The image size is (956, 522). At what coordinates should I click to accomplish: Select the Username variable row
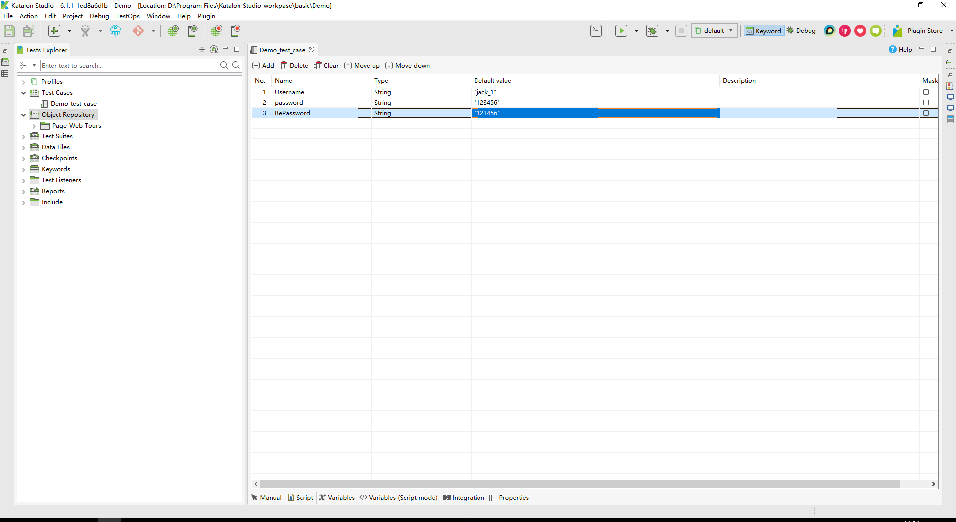(x=595, y=92)
